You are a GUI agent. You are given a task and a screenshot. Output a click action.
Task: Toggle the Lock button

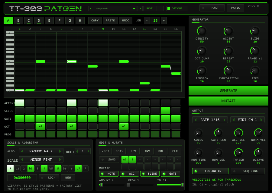(x=49, y=178)
